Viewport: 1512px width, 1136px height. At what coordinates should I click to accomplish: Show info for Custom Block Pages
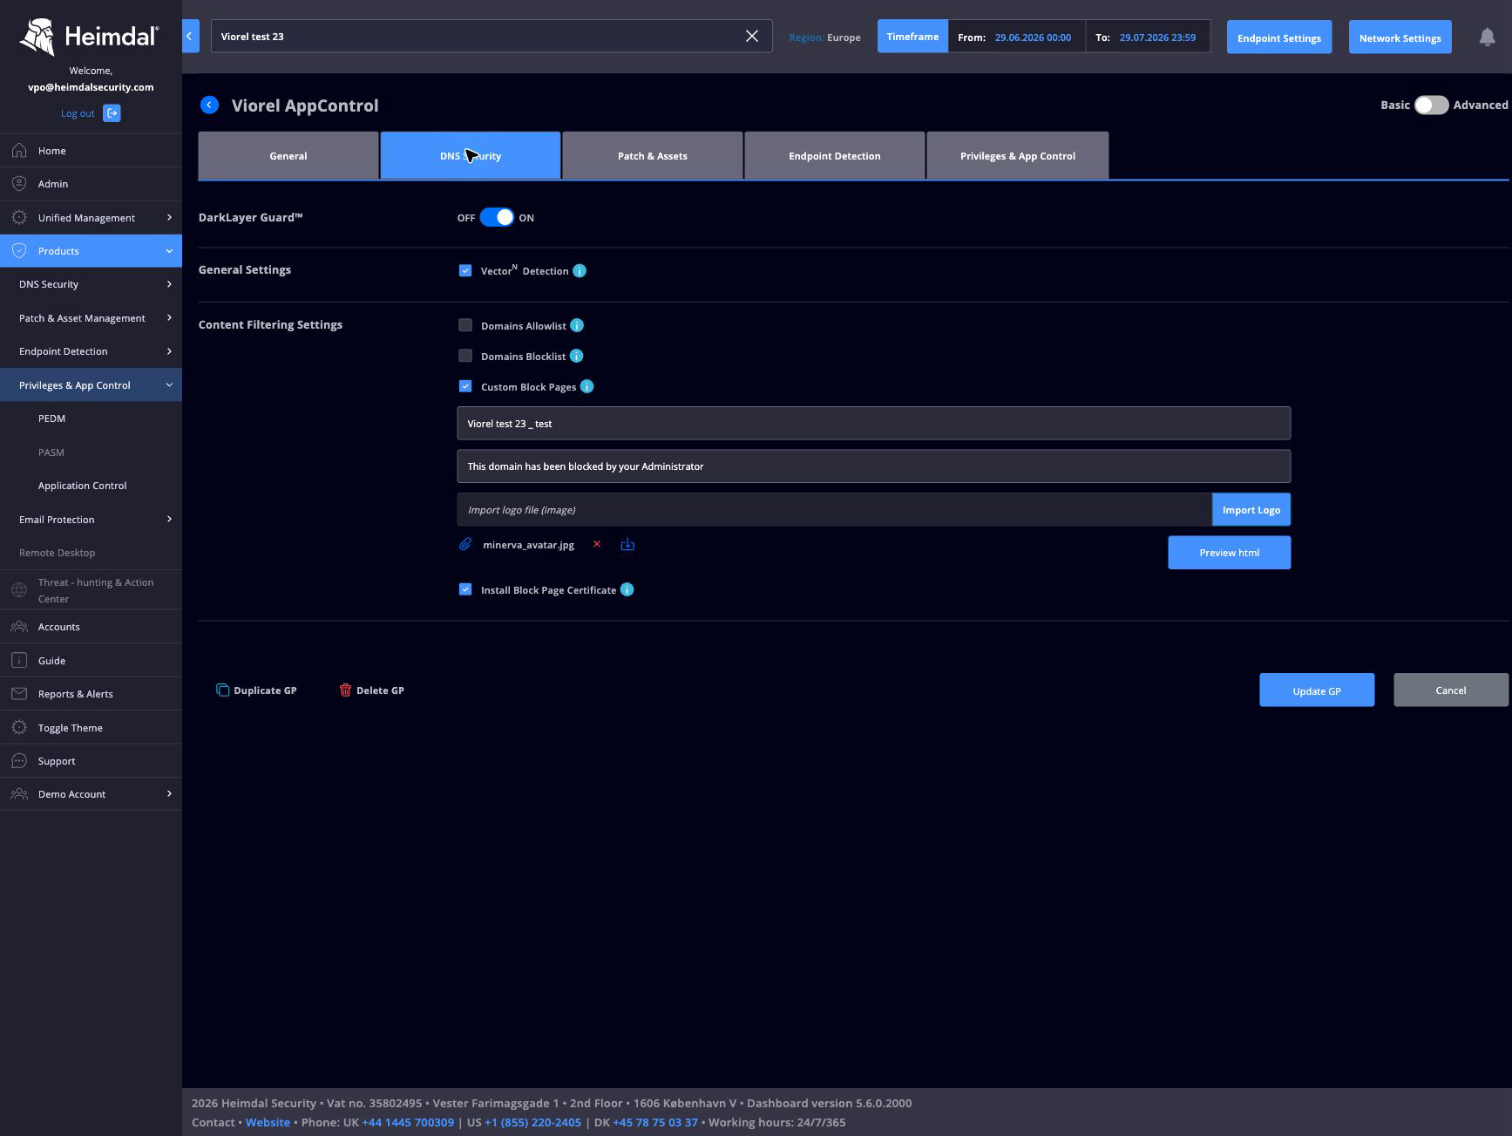(x=586, y=387)
